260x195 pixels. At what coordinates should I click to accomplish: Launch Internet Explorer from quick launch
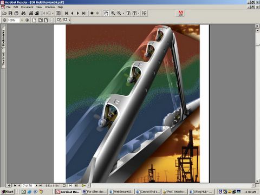tap(29, 192)
